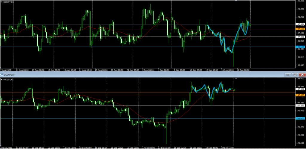This screenshot has height=149, width=306.
Task: Restore the USDJPY,H1 chart window size
Action: tap(295, 74)
